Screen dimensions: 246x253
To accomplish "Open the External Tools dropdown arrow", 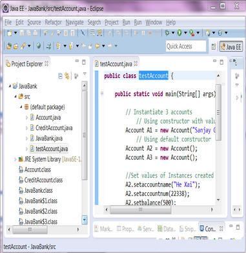I will click(198, 33).
